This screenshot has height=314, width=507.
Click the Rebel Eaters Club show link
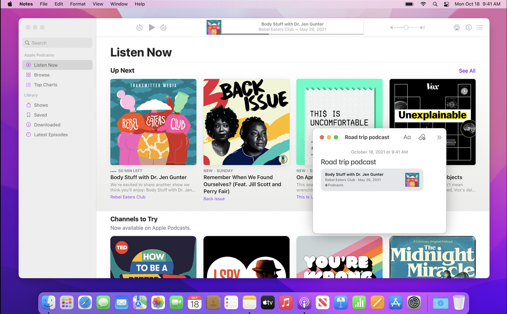(128, 197)
